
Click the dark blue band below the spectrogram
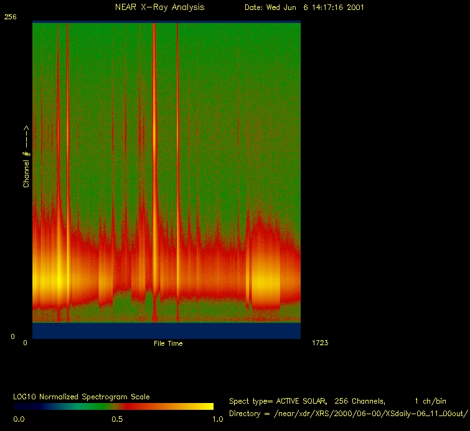point(166,330)
